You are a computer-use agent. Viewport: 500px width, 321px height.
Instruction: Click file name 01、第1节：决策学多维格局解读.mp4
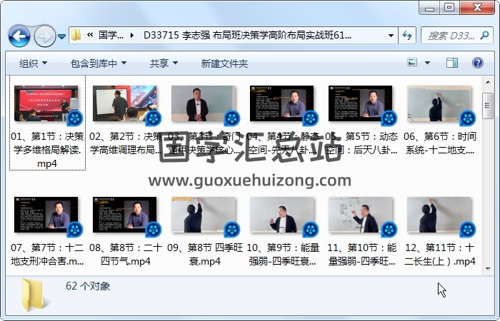coord(47,150)
